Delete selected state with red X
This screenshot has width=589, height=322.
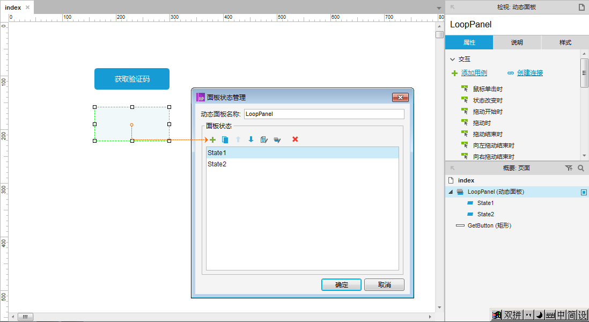[x=295, y=140]
